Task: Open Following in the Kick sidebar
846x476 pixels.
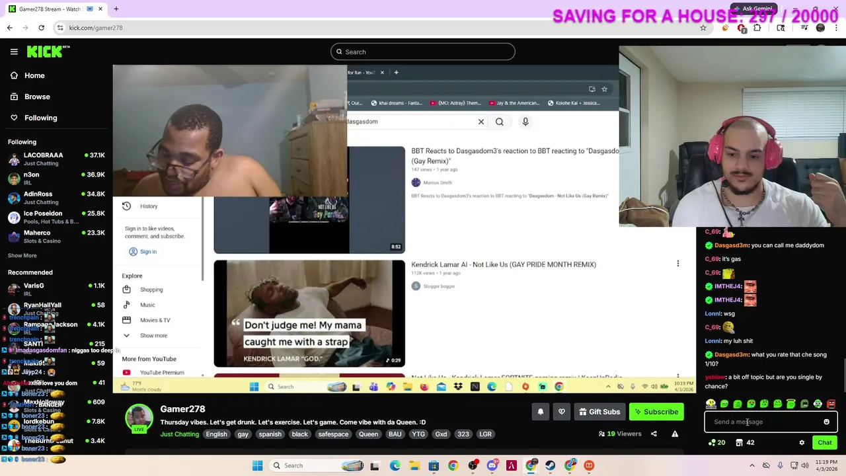Action: tap(33, 118)
